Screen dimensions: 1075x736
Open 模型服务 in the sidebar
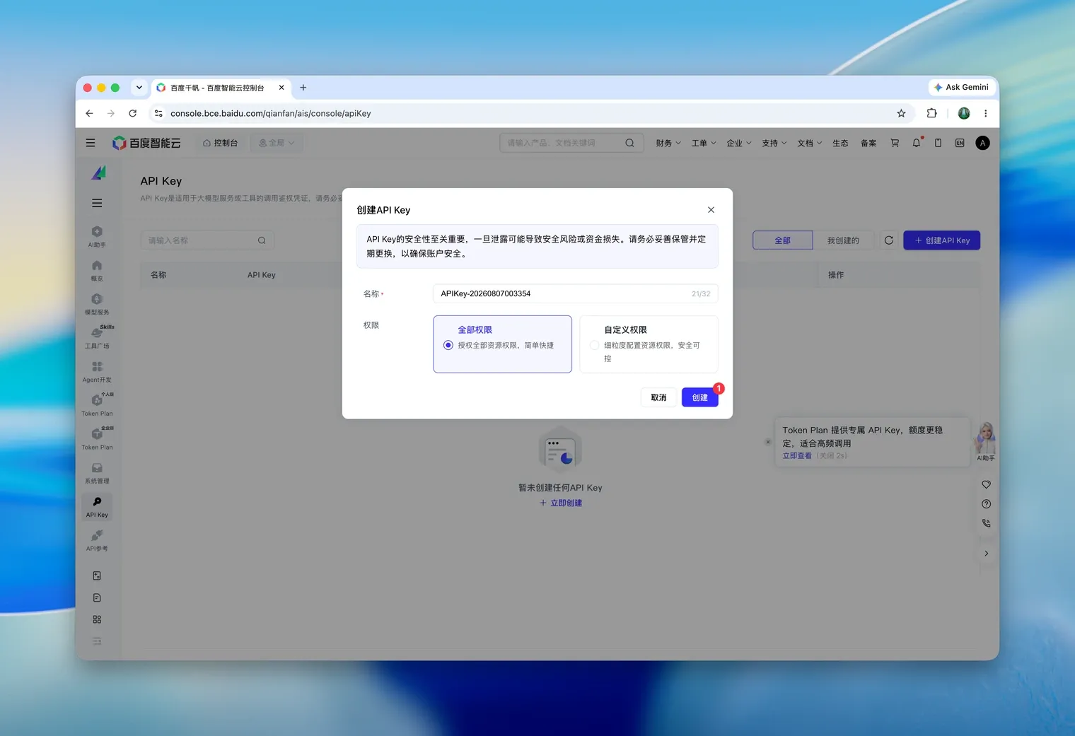pos(97,305)
